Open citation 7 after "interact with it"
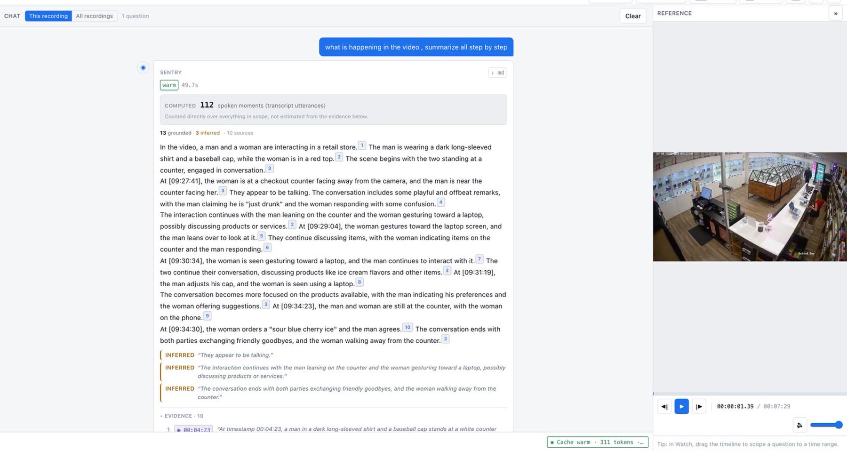This screenshot has width=847, height=451. [479, 258]
